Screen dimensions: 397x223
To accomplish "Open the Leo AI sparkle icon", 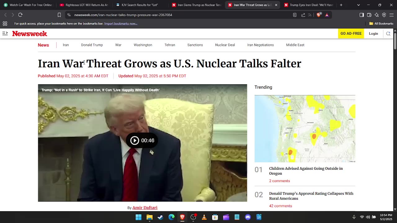I will [377, 15].
